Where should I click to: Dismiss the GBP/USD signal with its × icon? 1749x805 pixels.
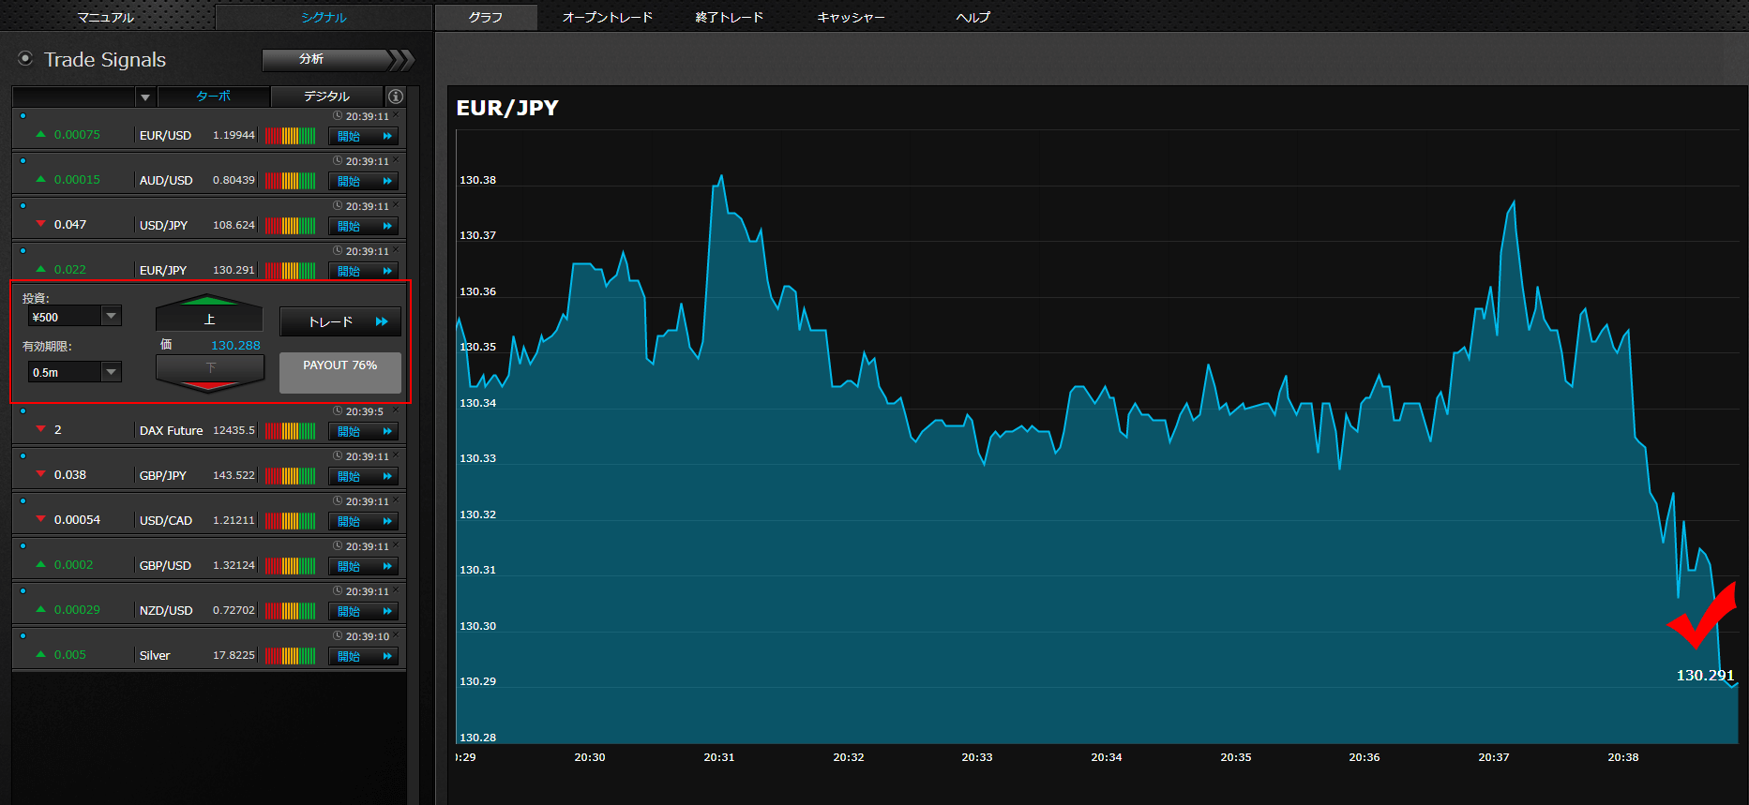click(x=396, y=545)
